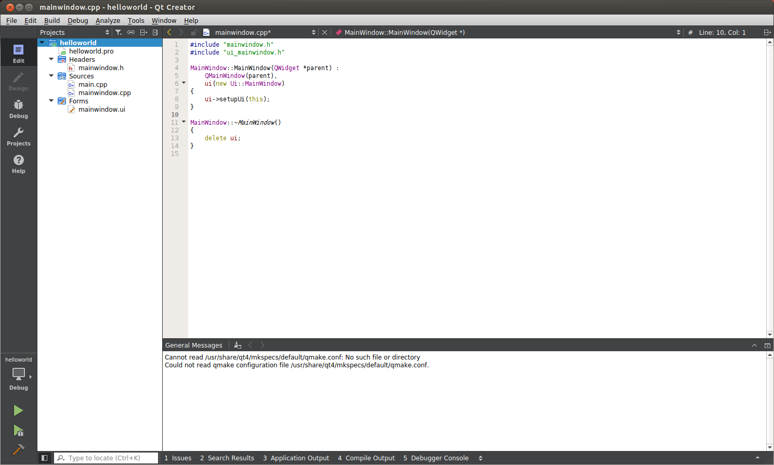Select mainwindow.ui in the project tree

tap(101, 109)
